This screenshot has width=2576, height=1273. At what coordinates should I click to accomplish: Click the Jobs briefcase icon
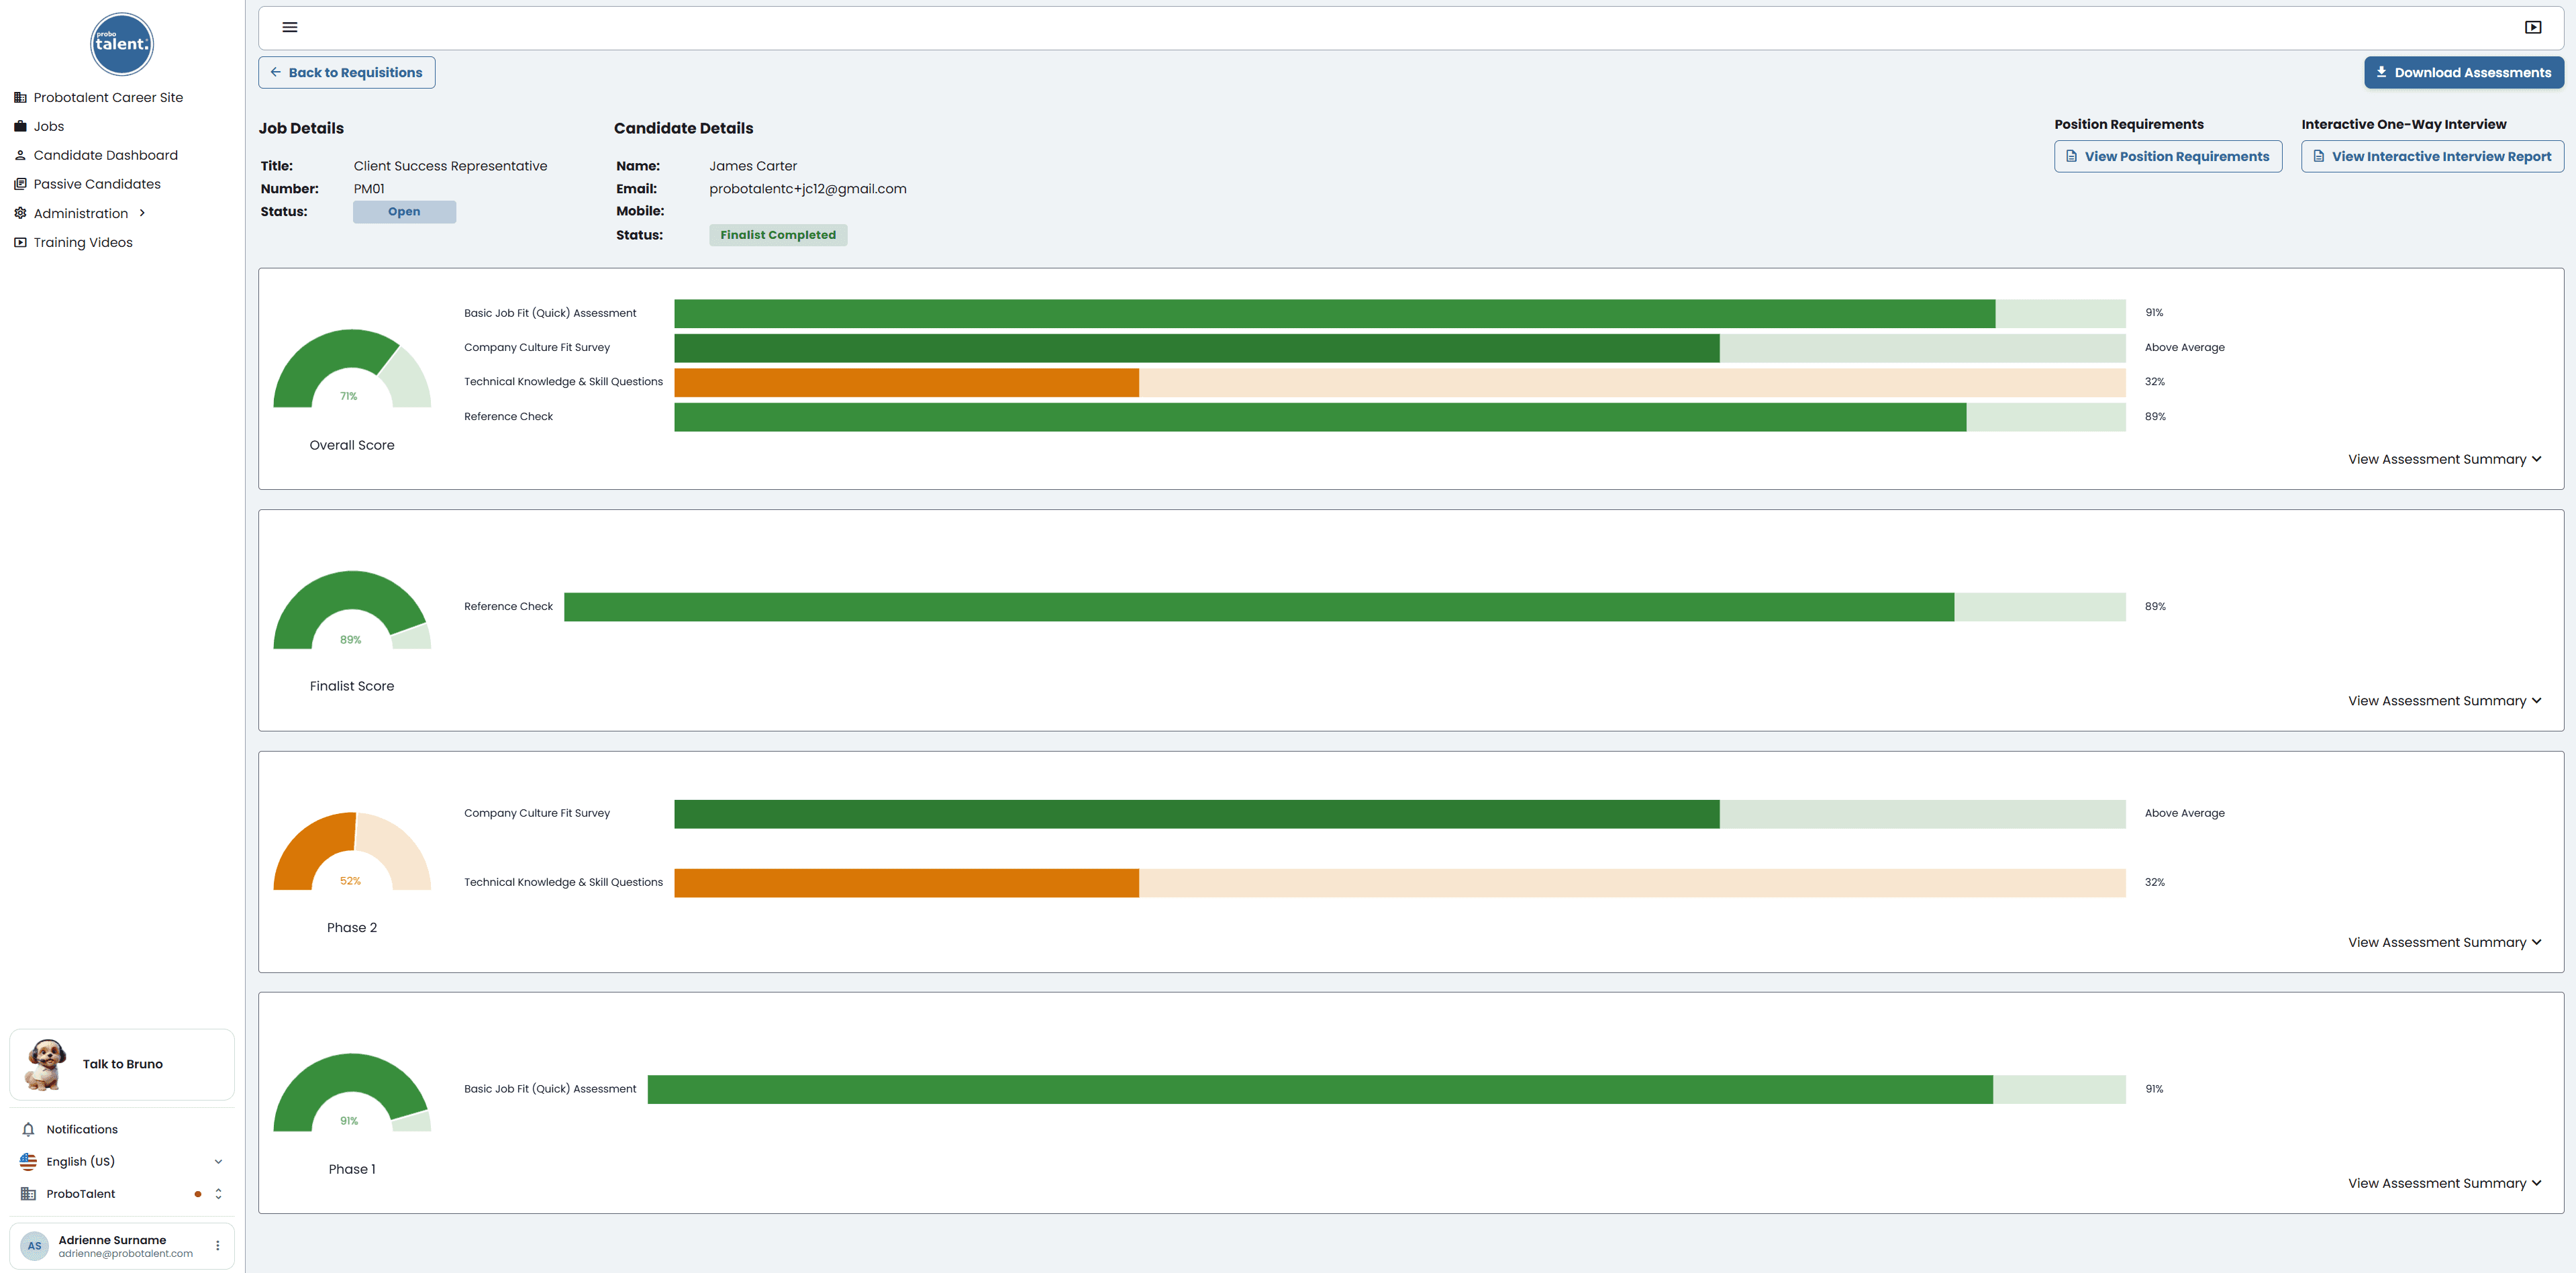pos(20,126)
